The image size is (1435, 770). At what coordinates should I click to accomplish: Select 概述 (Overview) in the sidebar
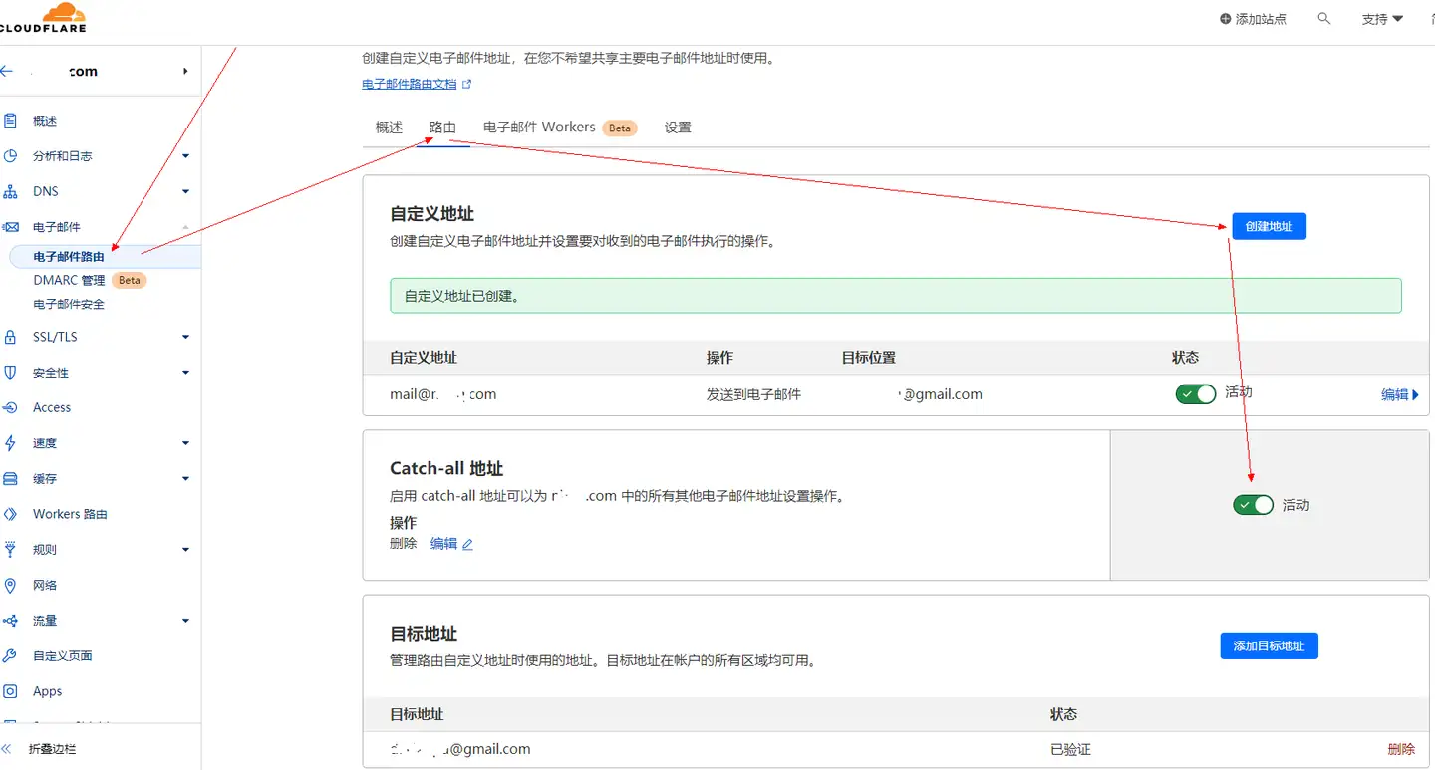pyautogui.click(x=45, y=120)
